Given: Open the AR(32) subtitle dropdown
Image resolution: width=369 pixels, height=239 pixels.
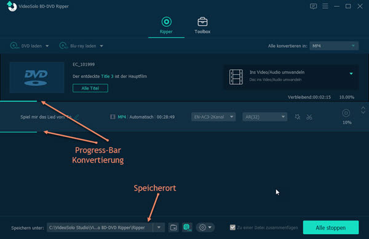Looking at the screenshot, I should pyautogui.click(x=264, y=117).
